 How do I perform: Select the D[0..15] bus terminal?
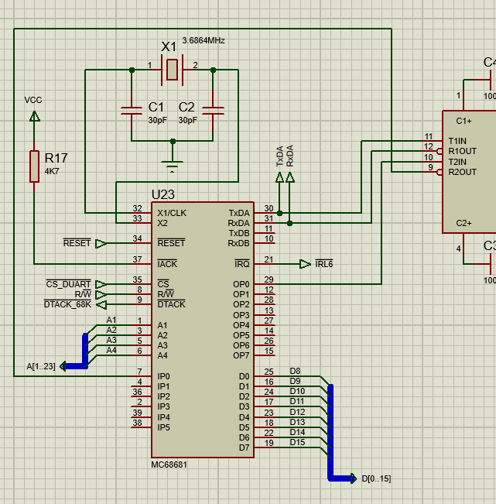pyautogui.click(x=354, y=478)
